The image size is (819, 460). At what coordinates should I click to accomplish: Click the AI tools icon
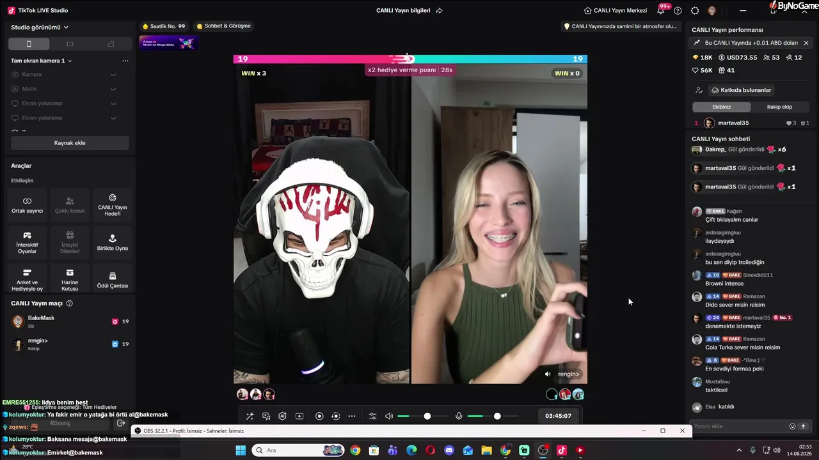coord(282,416)
